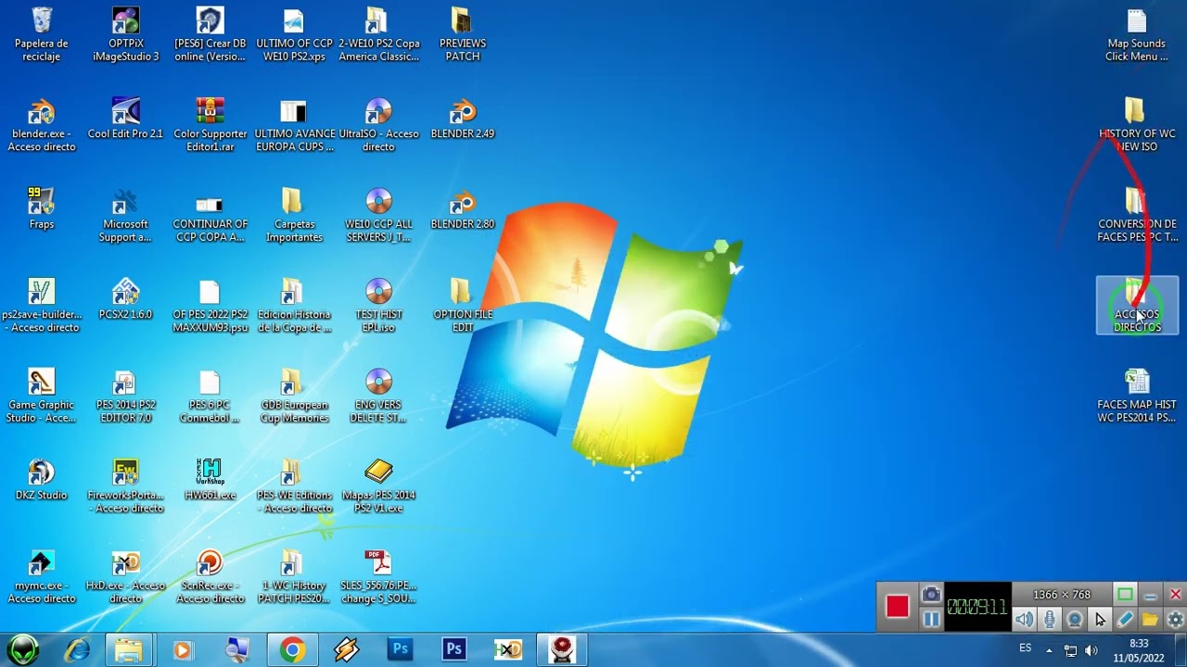Open 1-WC History PATCH PES20 folder
The width and height of the screenshot is (1187, 667).
coord(294,577)
